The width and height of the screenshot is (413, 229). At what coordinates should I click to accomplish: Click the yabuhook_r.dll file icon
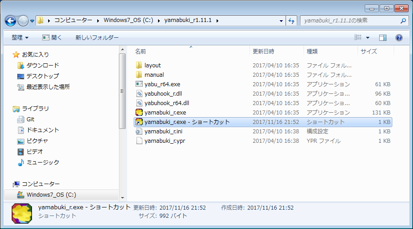139,94
